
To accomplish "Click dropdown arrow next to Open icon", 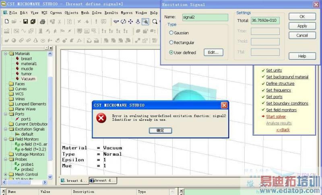I will click(x=20, y=21).
